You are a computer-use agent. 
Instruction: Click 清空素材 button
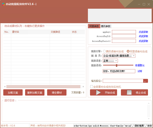pos(57,93)
